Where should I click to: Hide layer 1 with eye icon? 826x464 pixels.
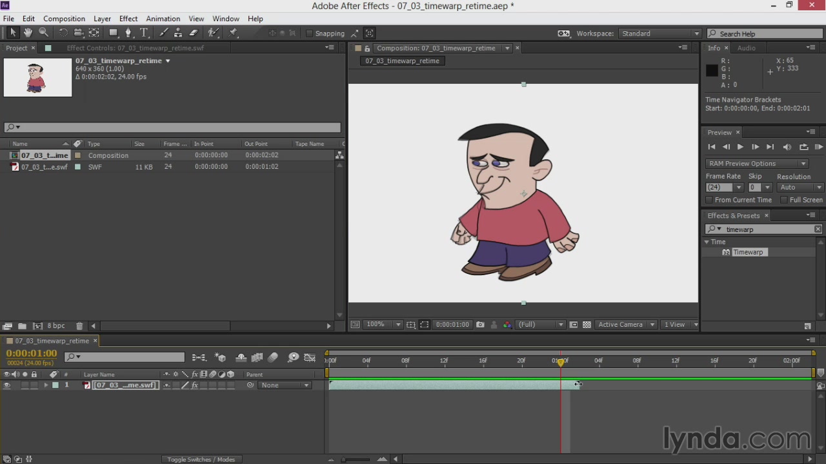point(7,385)
